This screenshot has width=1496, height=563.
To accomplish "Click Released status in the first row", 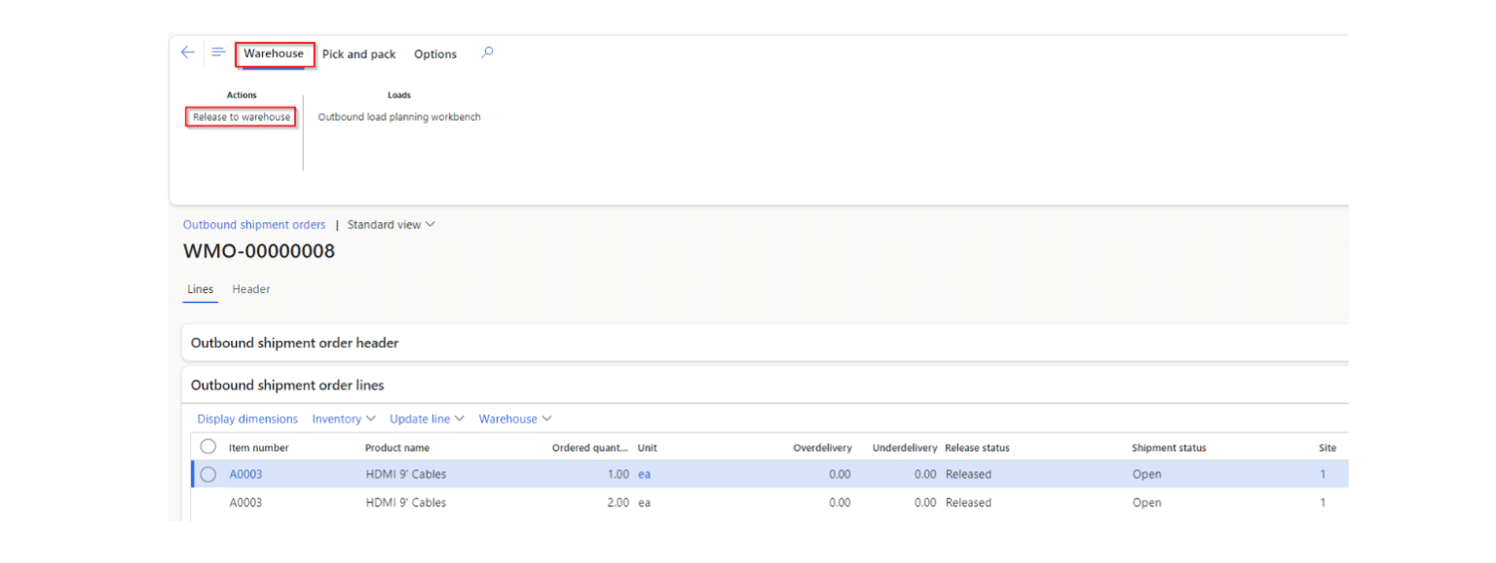I will (x=968, y=474).
